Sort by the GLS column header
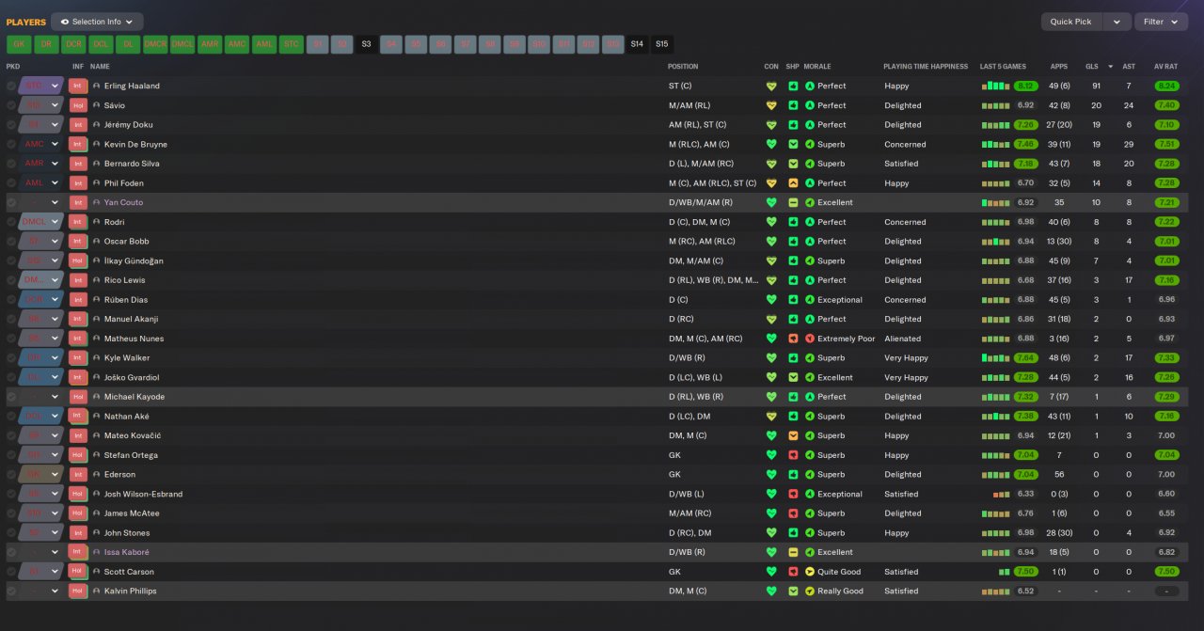This screenshot has width=1204, height=631. click(1091, 67)
